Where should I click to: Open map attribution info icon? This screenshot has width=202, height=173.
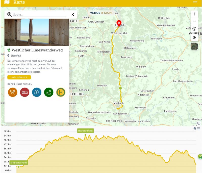199,123
